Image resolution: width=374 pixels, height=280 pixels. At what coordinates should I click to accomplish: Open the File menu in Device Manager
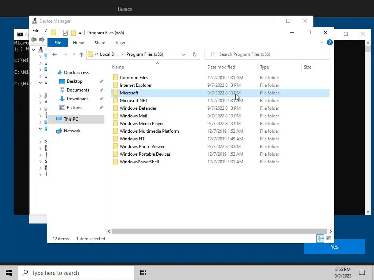(x=36, y=31)
